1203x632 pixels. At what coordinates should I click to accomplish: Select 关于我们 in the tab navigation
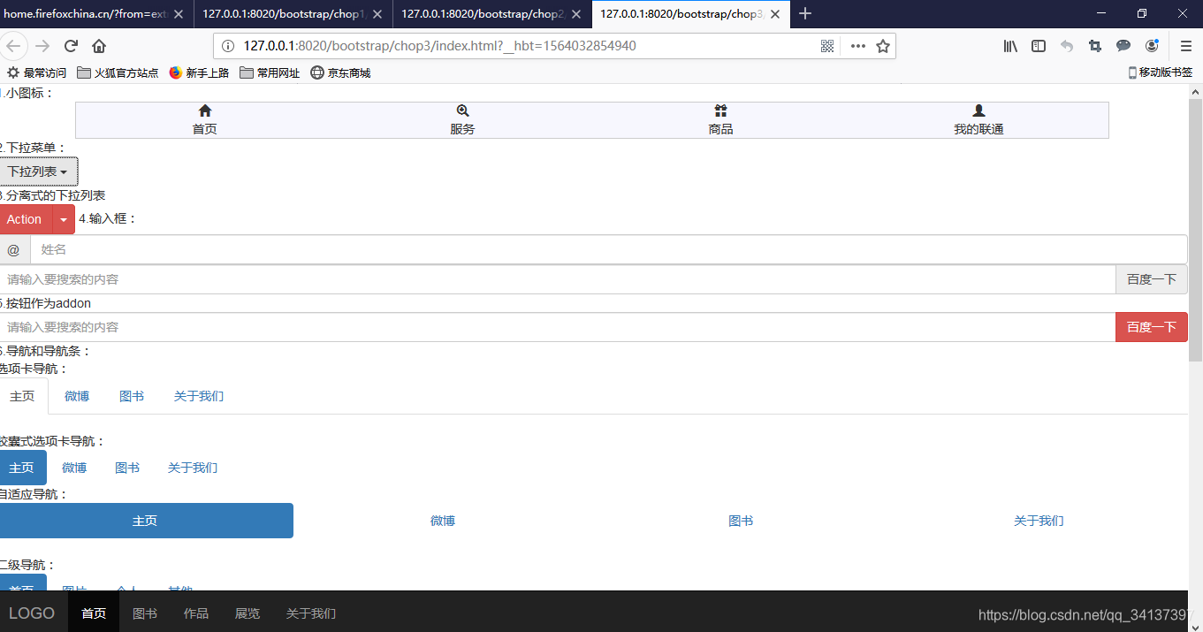tap(199, 396)
